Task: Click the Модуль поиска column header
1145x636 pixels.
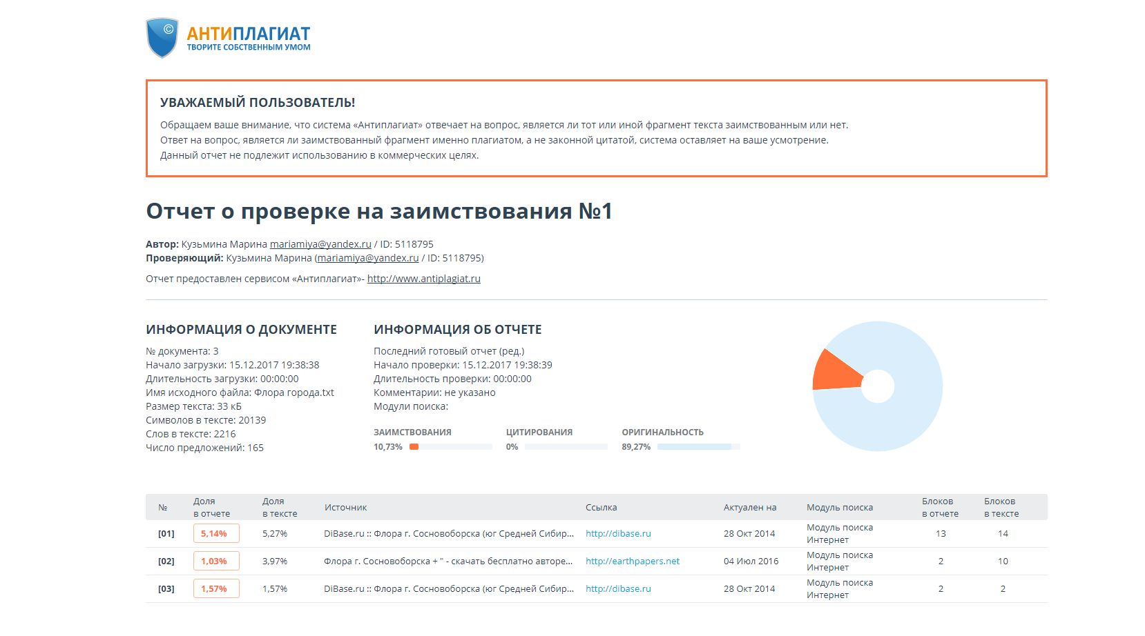Action: tap(839, 507)
